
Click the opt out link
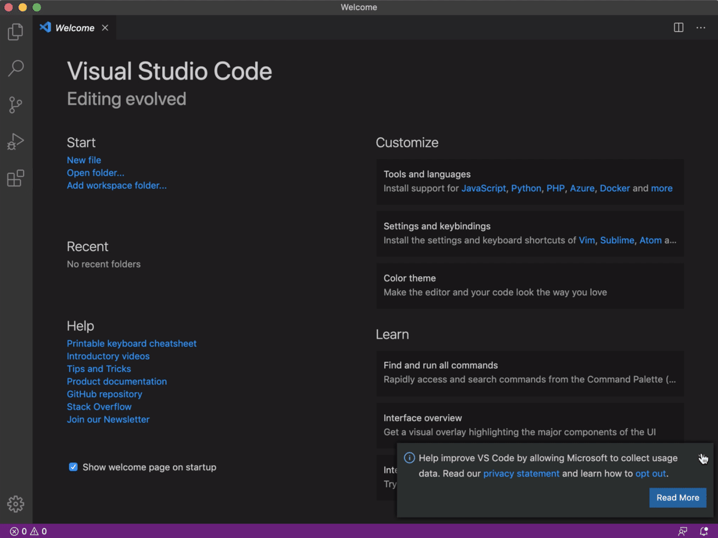[x=650, y=473]
